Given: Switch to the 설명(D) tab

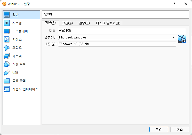Looking at the screenshot, I should pyautogui.click(x=84, y=23).
